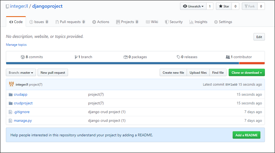Click the manage.py file icon

click(10, 121)
